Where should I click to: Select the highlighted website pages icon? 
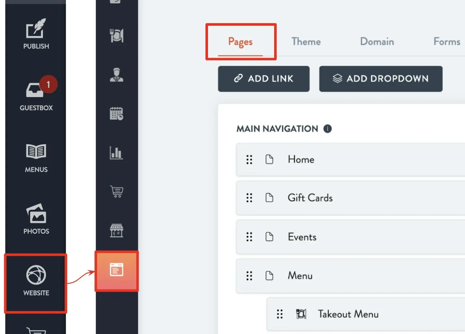116,270
